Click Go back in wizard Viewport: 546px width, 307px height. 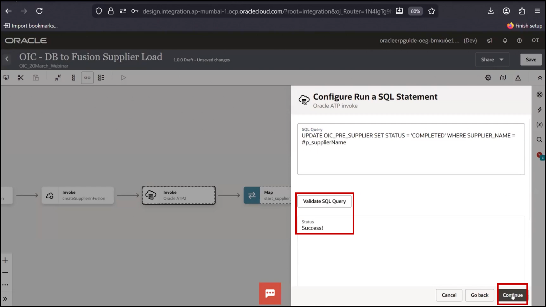pos(479,295)
